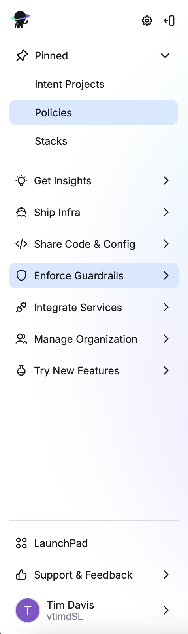Image resolution: width=188 pixels, height=634 pixels.
Task: Collapse the Pinned section chevron
Action: [165, 56]
